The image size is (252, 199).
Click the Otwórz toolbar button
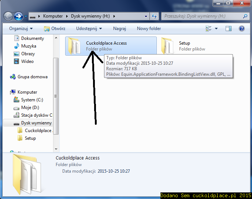pyautogui.click(x=55, y=29)
